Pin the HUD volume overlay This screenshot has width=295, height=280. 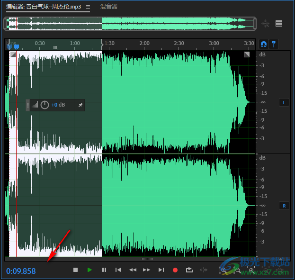click(x=80, y=105)
